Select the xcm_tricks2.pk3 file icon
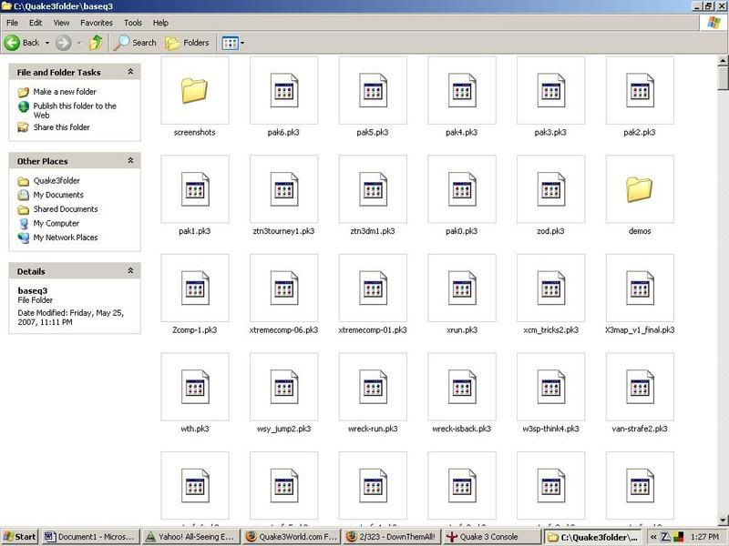 (551, 288)
